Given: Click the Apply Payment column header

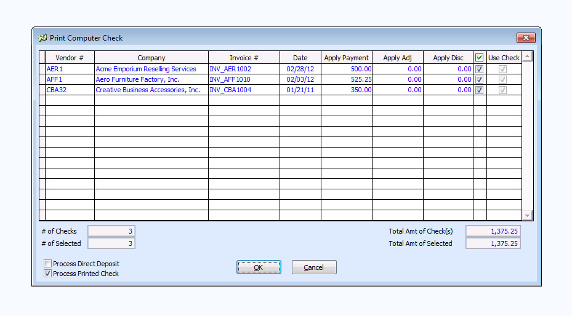Looking at the screenshot, I should click(346, 58).
